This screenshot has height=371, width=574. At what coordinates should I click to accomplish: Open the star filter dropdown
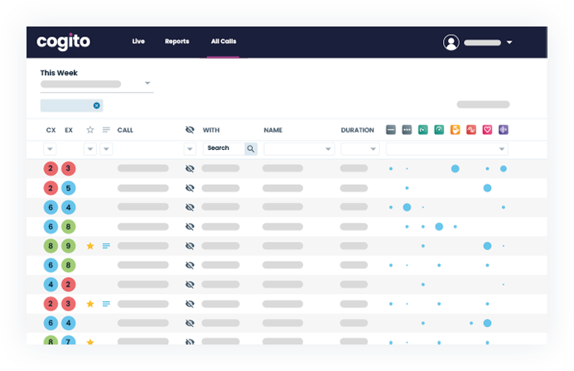pyautogui.click(x=90, y=149)
